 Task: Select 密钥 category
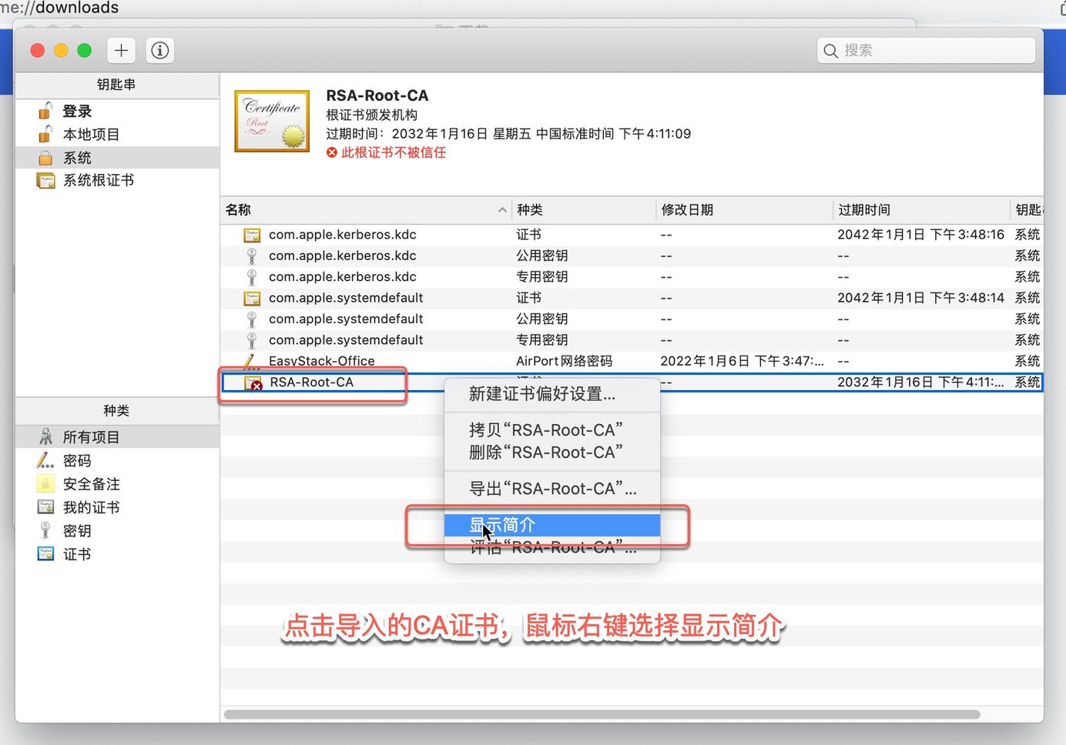tap(77, 531)
